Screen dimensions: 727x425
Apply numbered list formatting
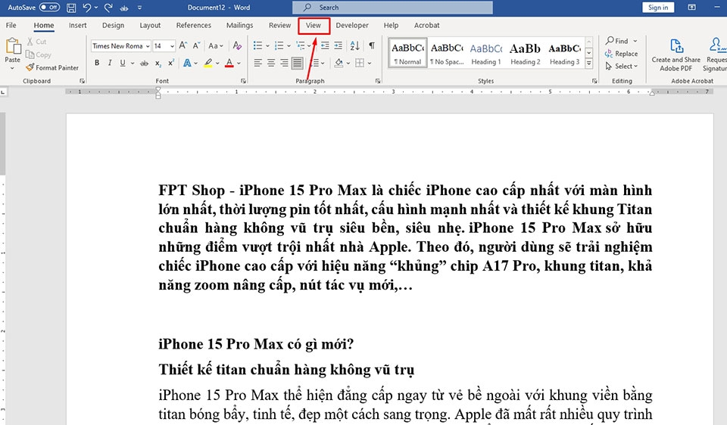point(279,45)
